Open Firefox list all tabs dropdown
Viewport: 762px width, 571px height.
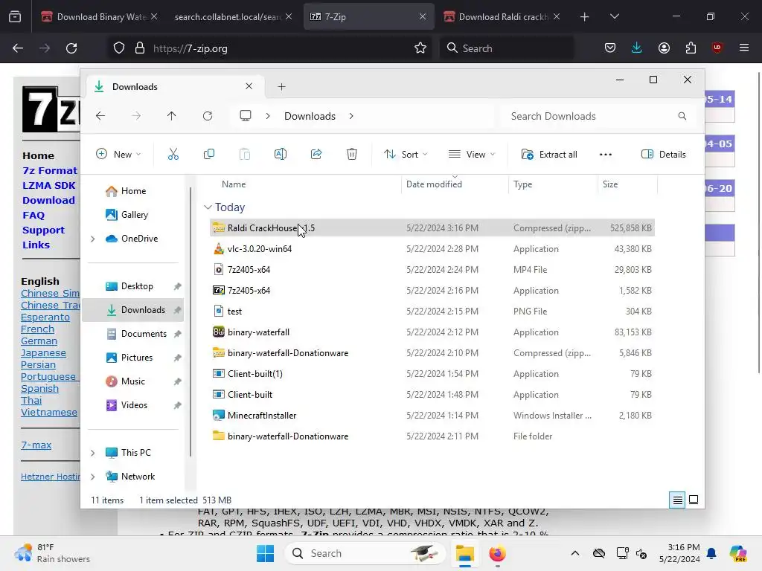pyautogui.click(x=614, y=16)
